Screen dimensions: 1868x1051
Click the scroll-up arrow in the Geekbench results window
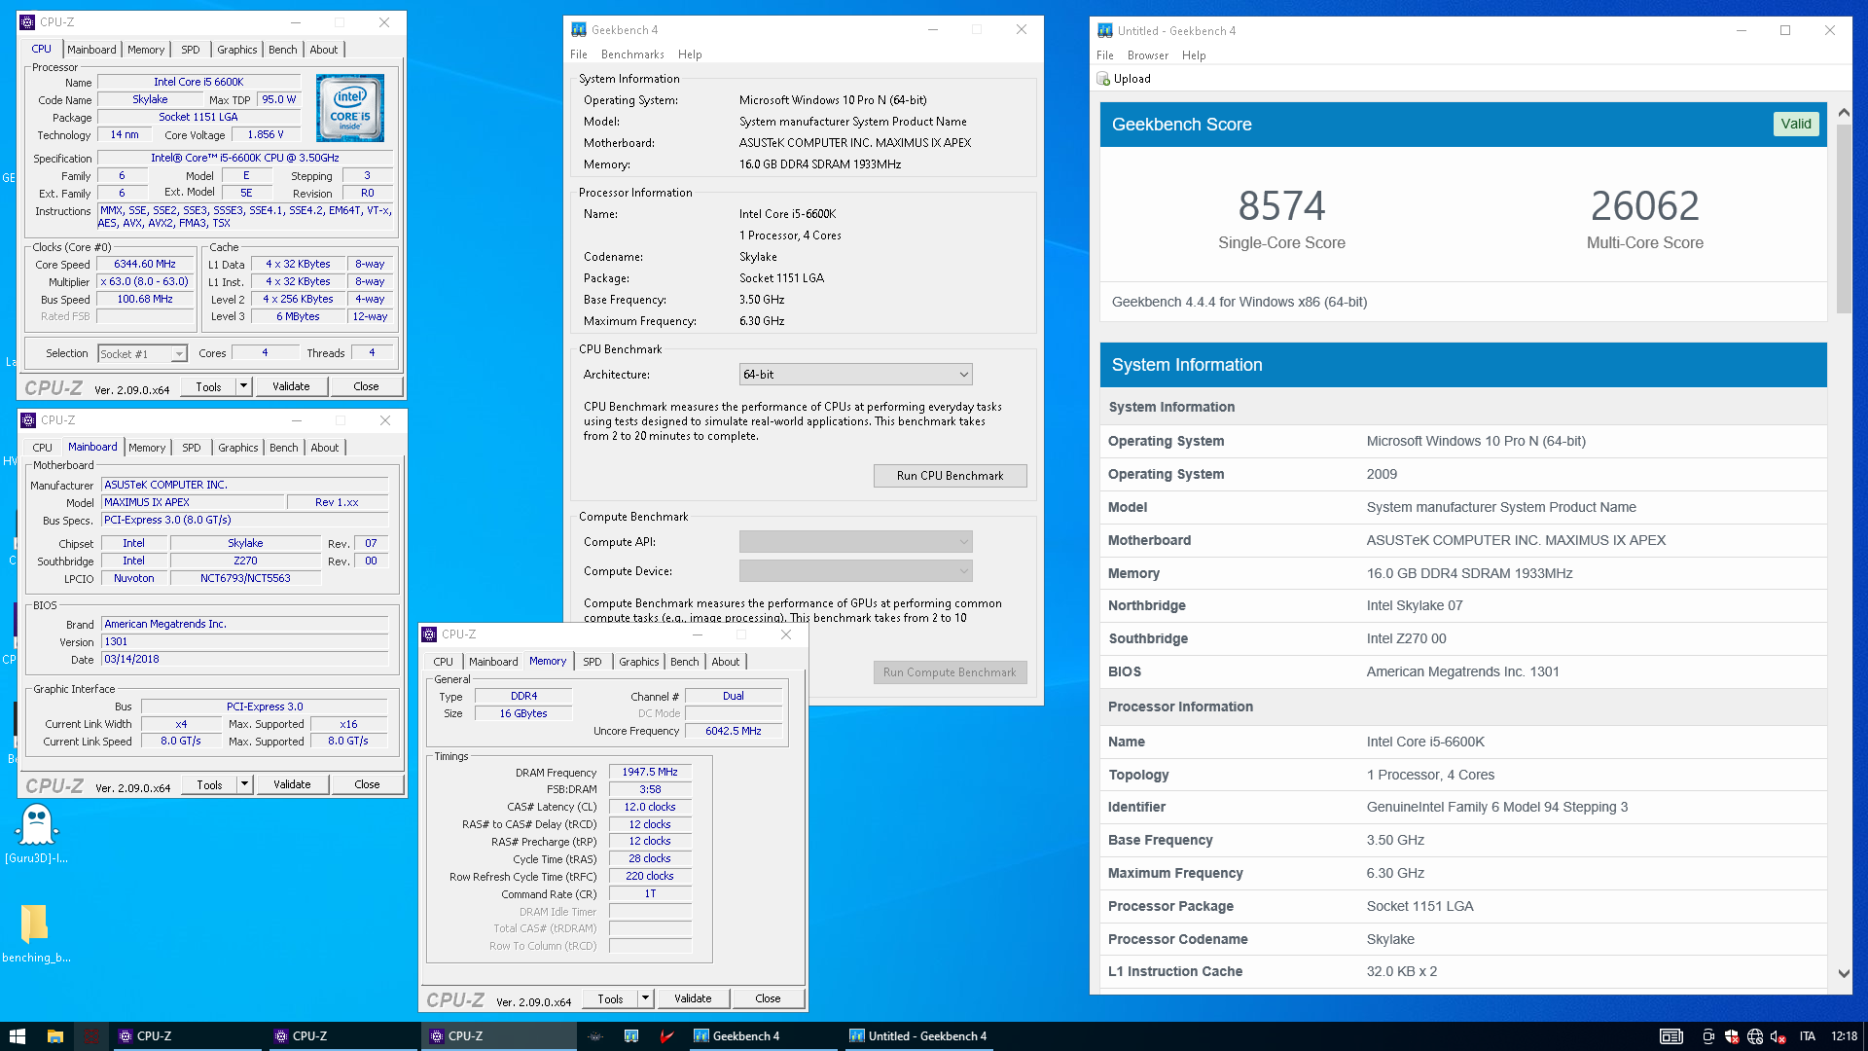coord(1844,113)
